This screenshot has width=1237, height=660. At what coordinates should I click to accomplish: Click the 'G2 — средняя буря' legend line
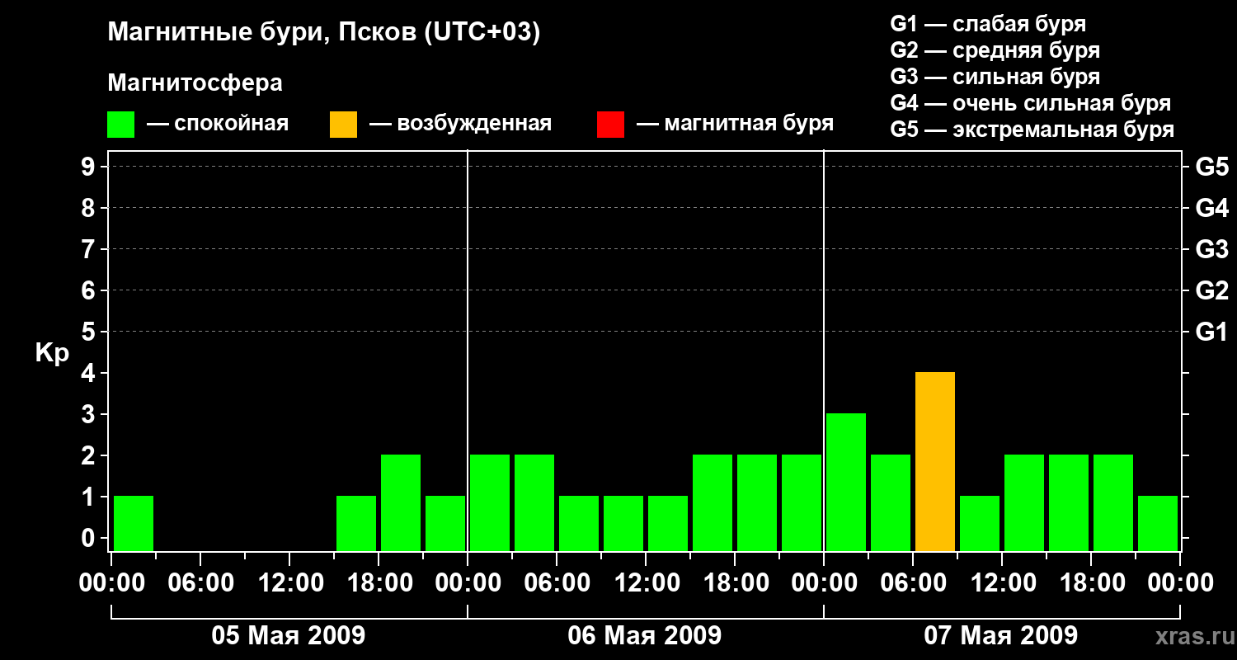[995, 50]
